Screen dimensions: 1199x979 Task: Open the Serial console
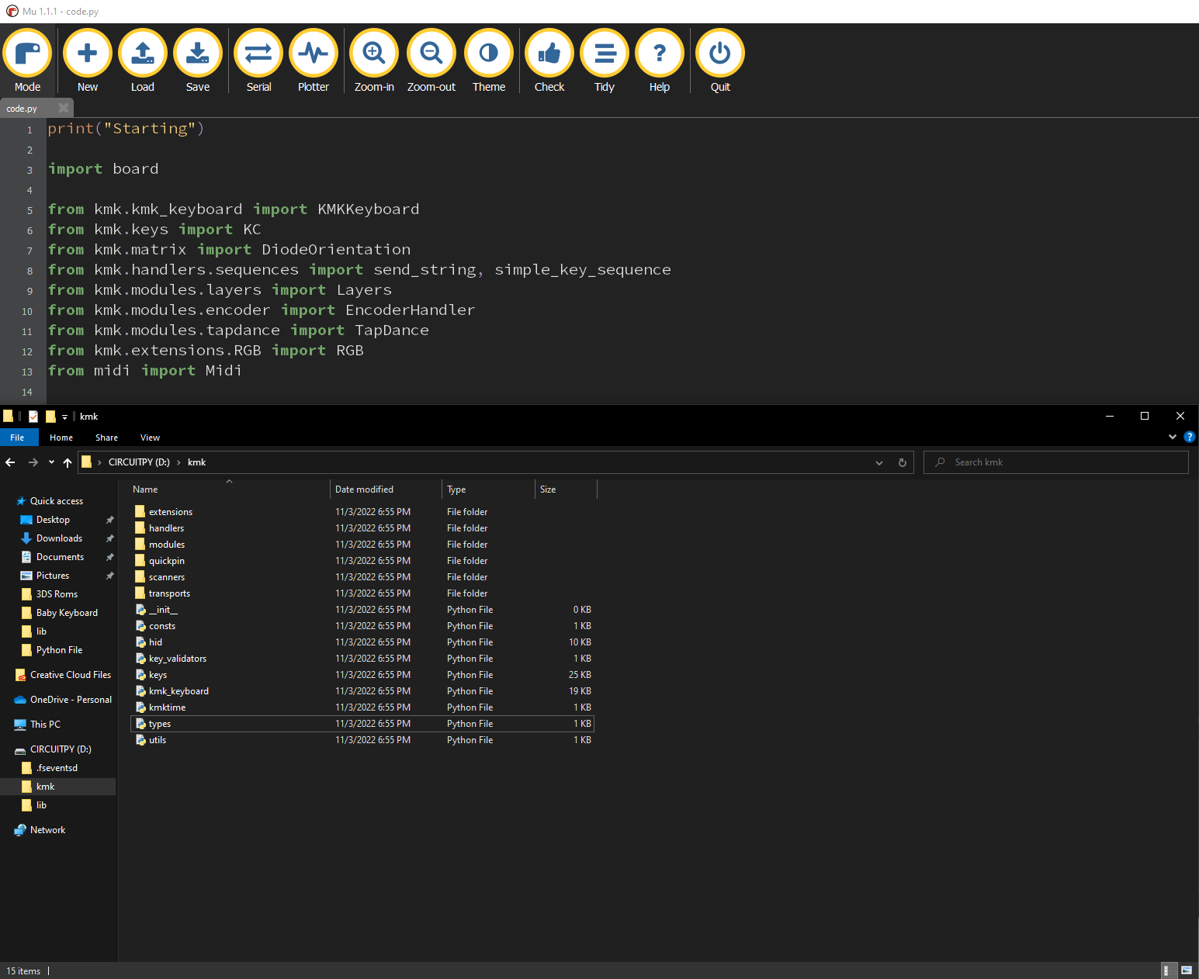258,54
